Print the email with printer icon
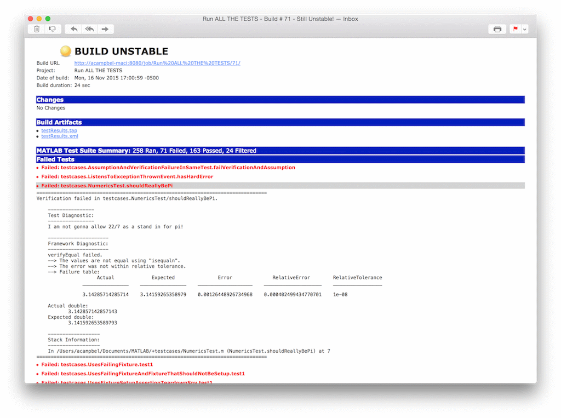 [497, 29]
